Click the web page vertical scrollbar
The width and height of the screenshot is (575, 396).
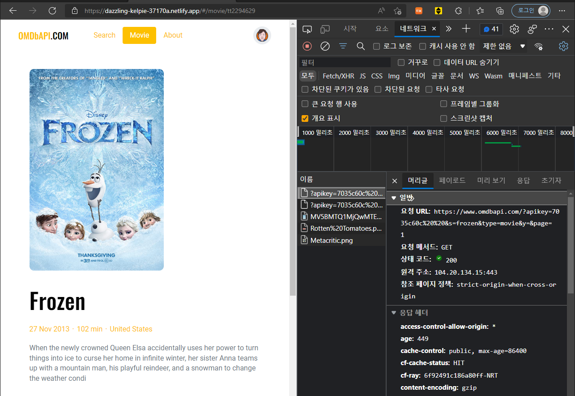tap(293, 160)
